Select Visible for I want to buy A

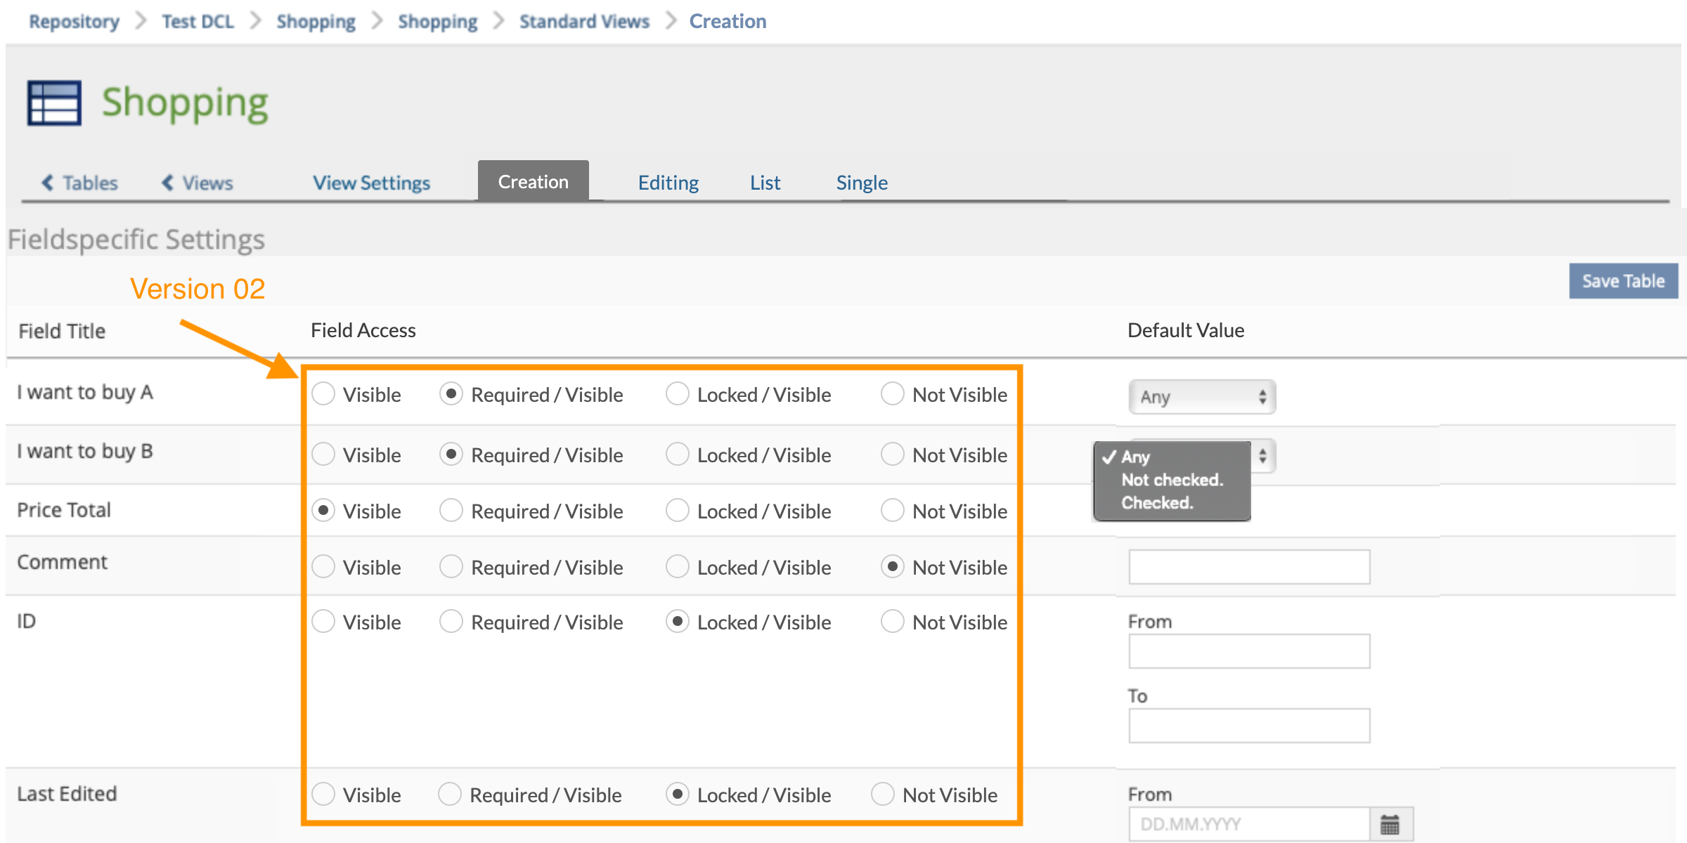pos(323,394)
